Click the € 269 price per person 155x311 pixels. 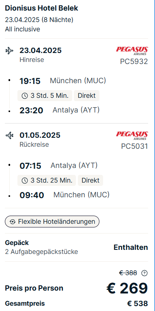pyautogui.click(x=127, y=288)
